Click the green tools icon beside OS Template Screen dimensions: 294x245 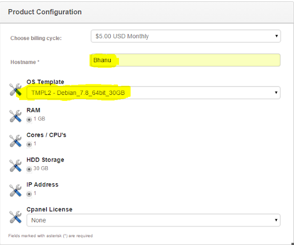(x=16, y=89)
